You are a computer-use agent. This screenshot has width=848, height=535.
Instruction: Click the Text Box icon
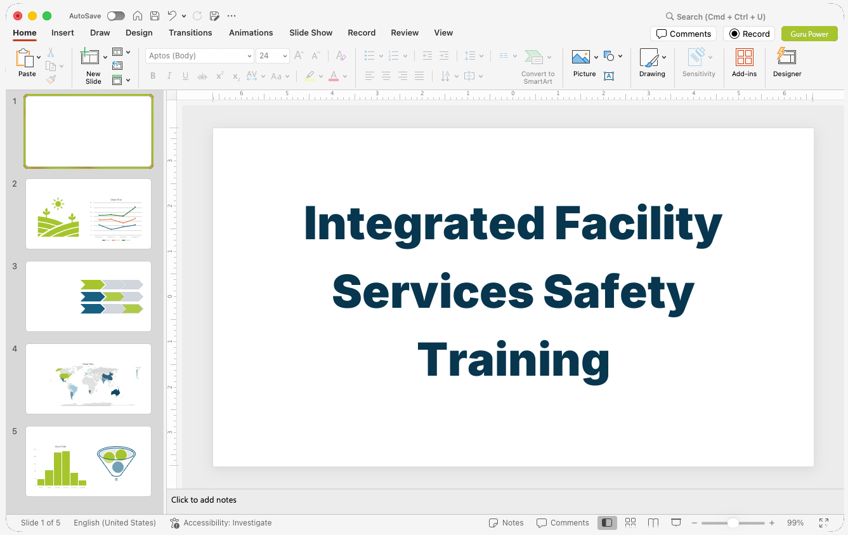pos(609,76)
